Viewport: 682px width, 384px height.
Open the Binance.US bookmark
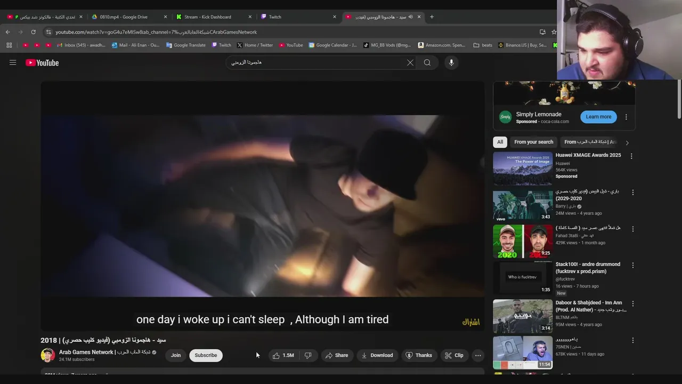tap(522, 45)
